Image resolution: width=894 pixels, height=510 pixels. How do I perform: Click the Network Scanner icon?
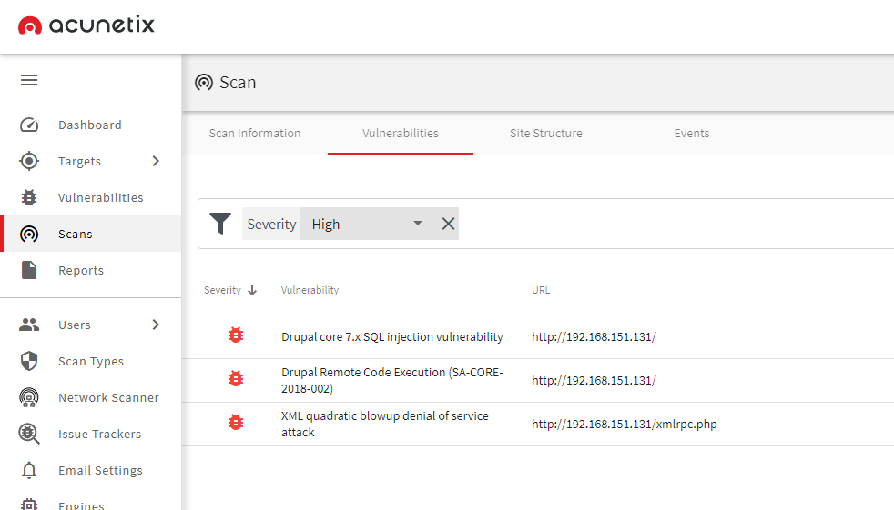point(29,397)
